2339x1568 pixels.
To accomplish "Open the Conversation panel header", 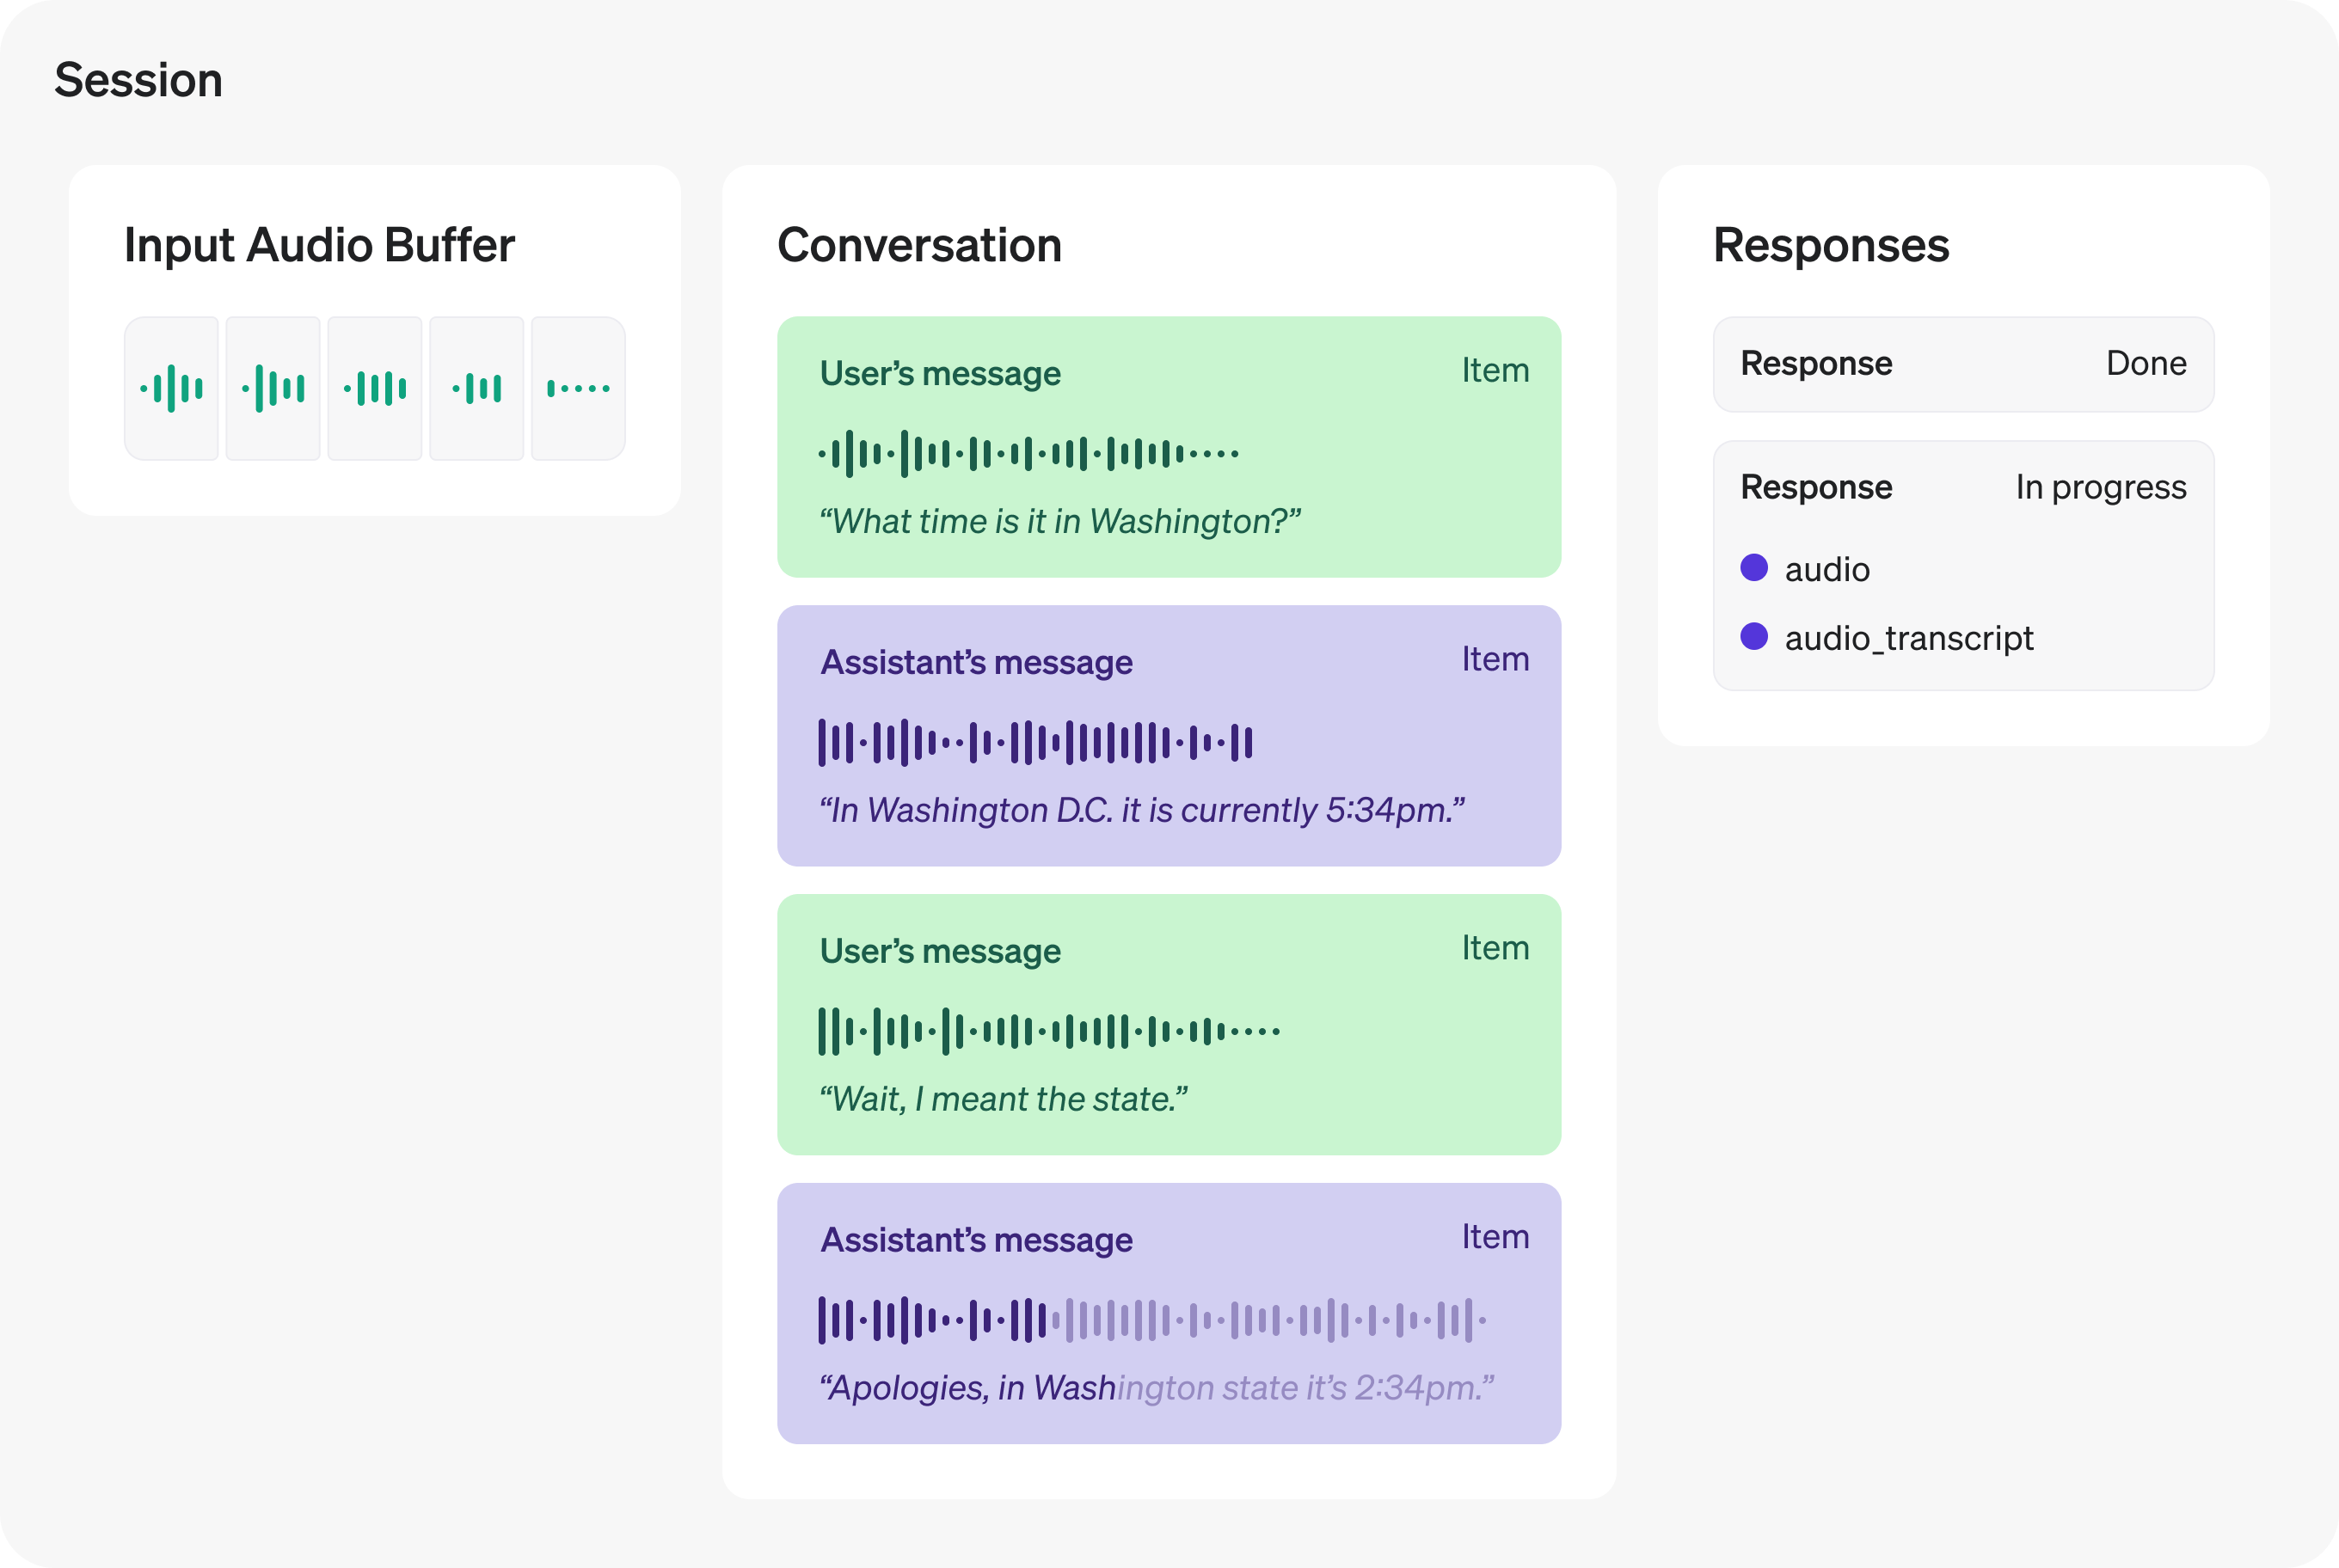I will point(921,245).
